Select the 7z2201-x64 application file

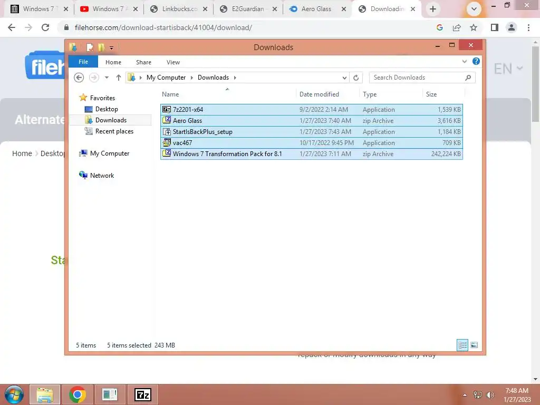pyautogui.click(x=311, y=110)
